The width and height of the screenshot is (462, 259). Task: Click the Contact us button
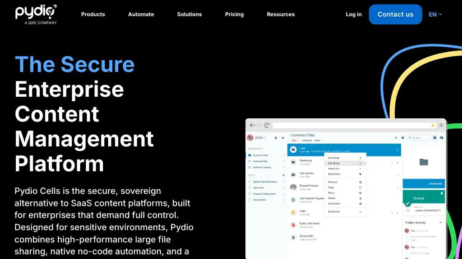click(395, 14)
